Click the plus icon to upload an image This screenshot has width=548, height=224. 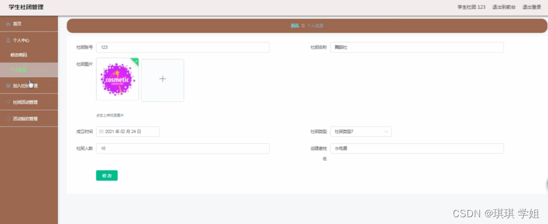click(162, 79)
